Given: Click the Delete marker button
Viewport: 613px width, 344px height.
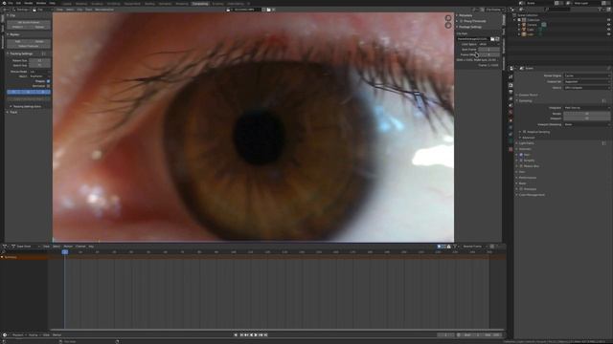Looking at the screenshot, I should (x=39, y=41).
